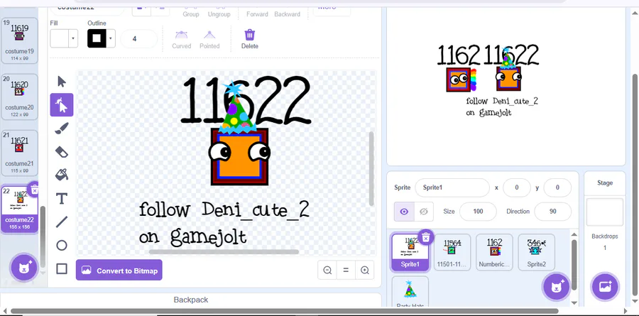Select the Reshape tool
The width and height of the screenshot is (639, 316).
62,105
